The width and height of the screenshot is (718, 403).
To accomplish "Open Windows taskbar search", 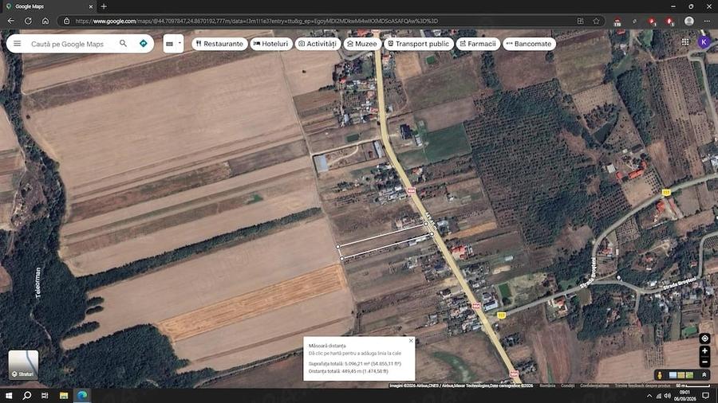I will click(x=26, y=395).
